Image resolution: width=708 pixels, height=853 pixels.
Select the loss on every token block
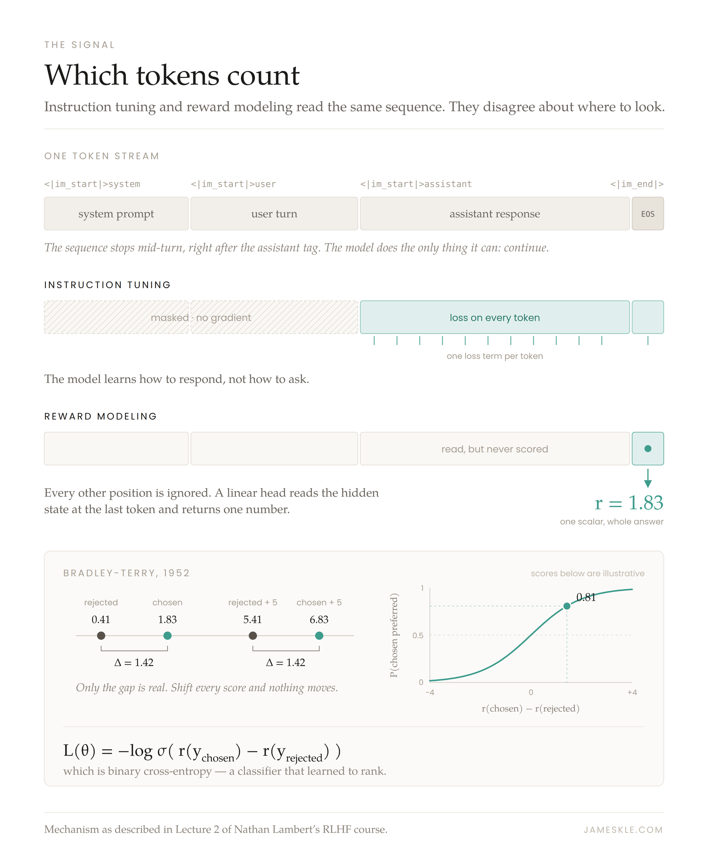point(495,317)
